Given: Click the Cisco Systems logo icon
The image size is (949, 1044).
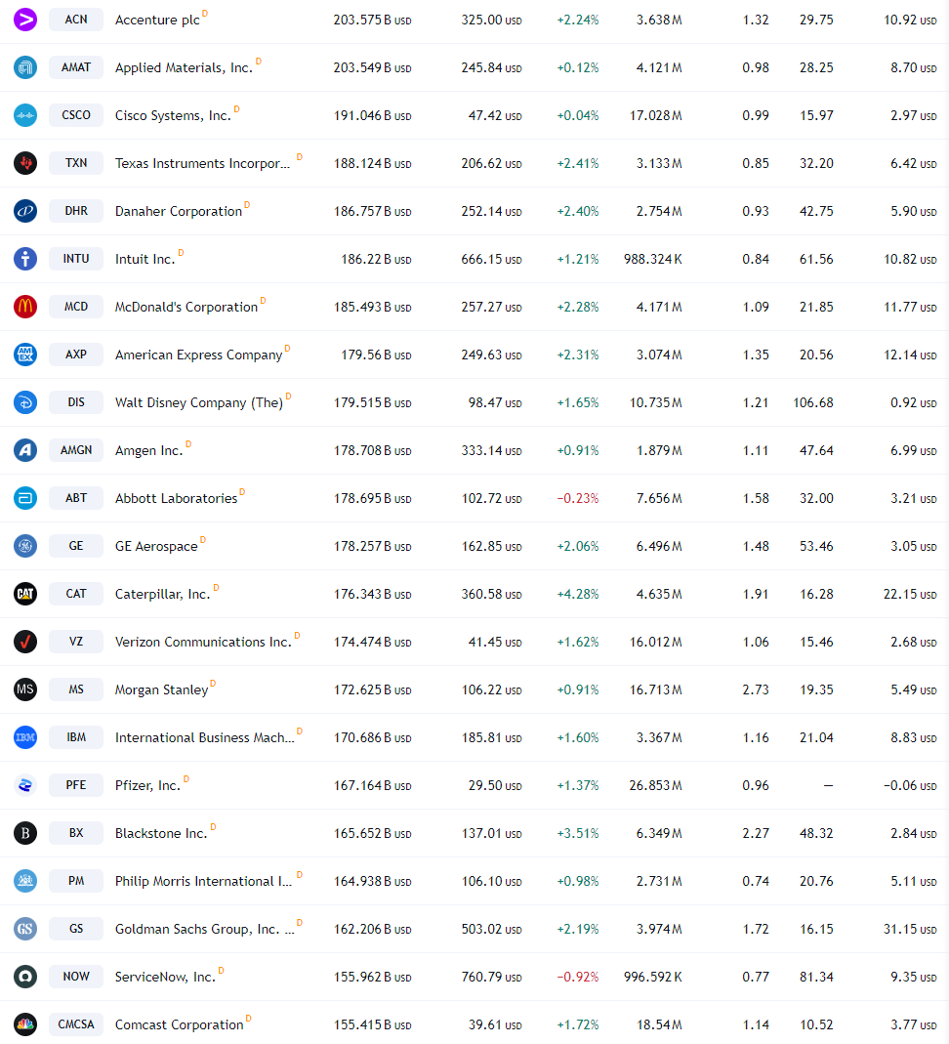Looking at the screenshot, I should 25,115.
